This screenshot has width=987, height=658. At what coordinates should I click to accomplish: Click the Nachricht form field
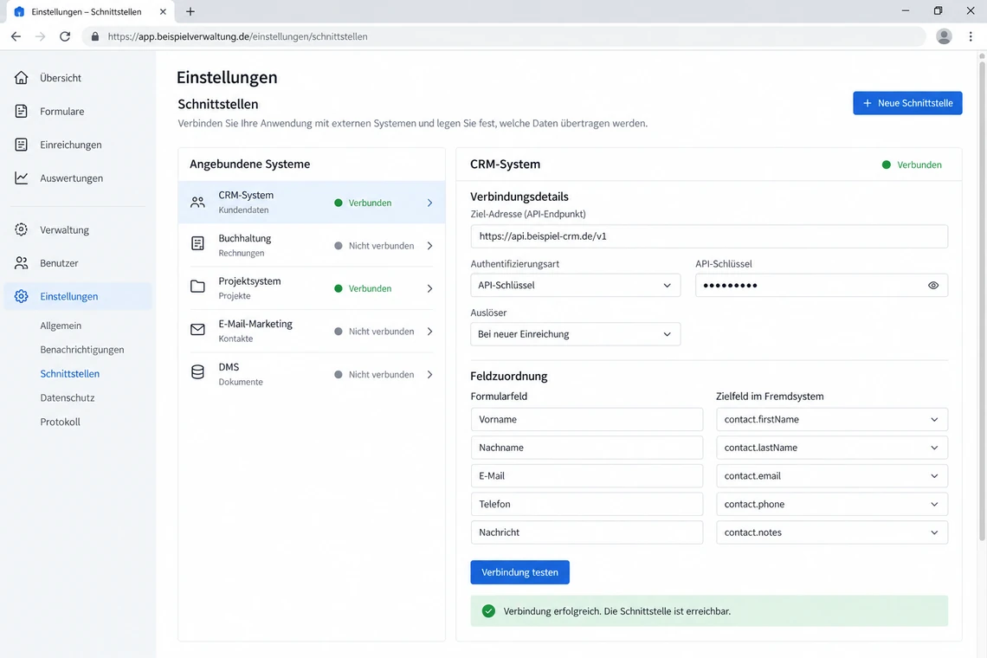coord(587,532)
